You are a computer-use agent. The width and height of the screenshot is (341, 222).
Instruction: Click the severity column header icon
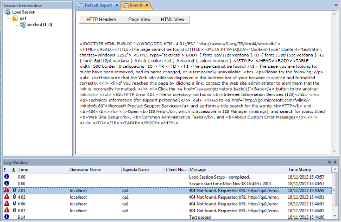[5, 169]
